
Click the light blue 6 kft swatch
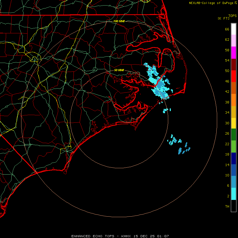234,182
